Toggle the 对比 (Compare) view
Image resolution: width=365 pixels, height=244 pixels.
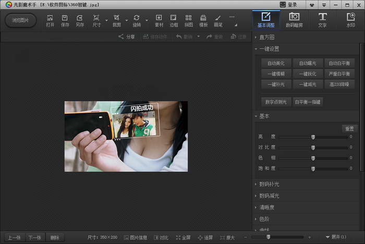click(x=161, y=237)
